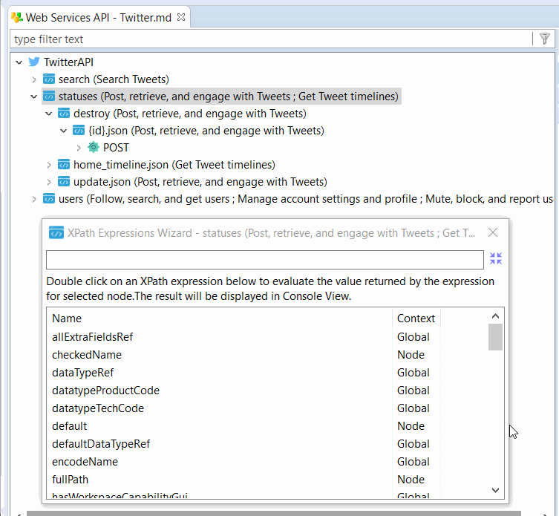Select the dataTypeRef expression
The width and height of the screenshot is (559, 516).
pos(82,373)
